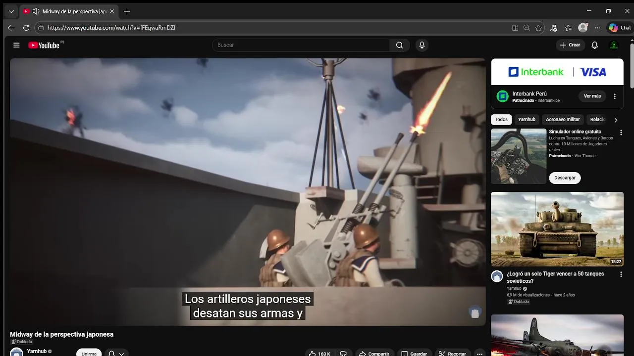Save video with Guardar button

click(414, 353)
